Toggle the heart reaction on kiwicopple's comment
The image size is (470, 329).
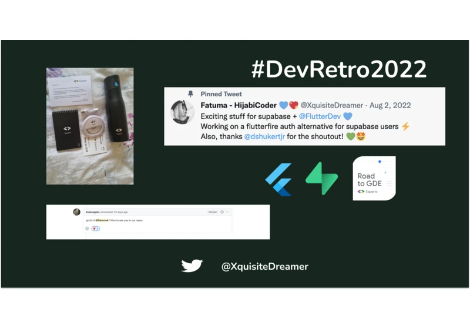95,229
